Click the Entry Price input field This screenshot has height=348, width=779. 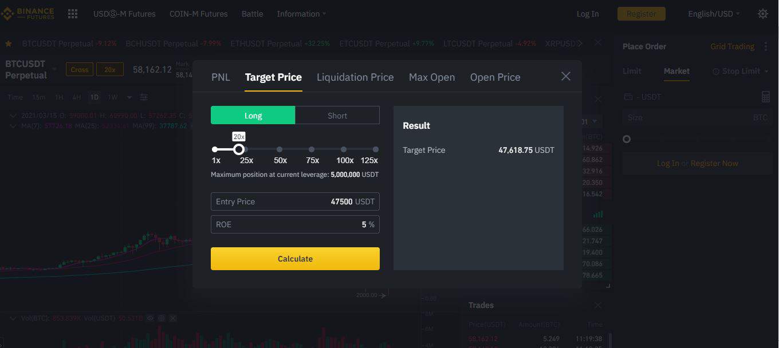(295, 201)
